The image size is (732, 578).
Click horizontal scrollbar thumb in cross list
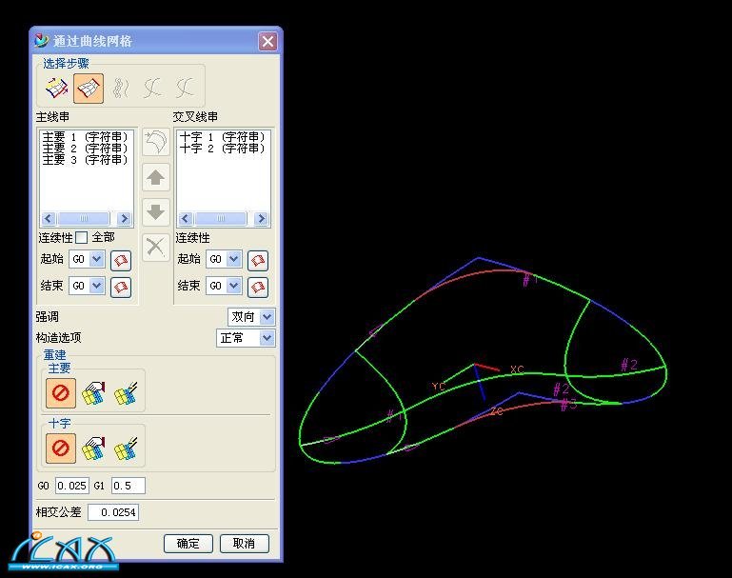(x=221, y=218)
